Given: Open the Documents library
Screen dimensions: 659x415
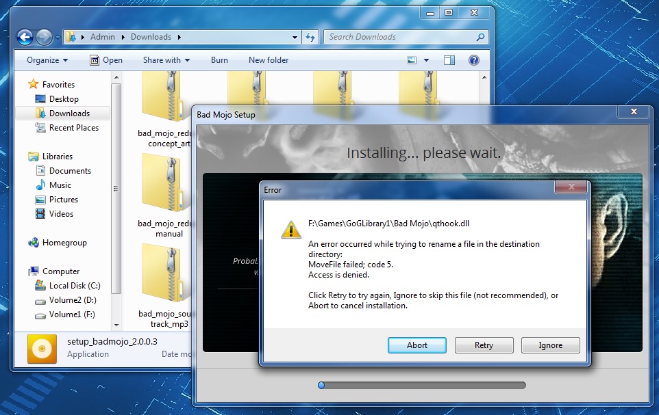Looking at the screenshot, I should pyautogui.click(x=70, y=170).
